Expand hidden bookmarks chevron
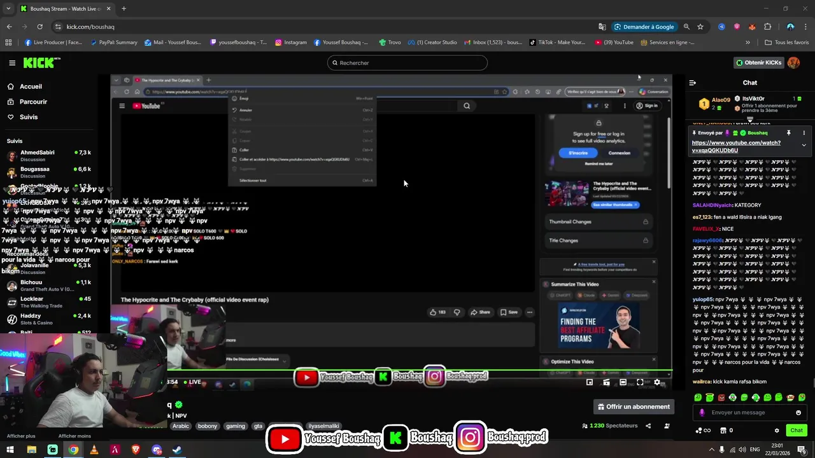815x458 pixels. tap(748, 43)
